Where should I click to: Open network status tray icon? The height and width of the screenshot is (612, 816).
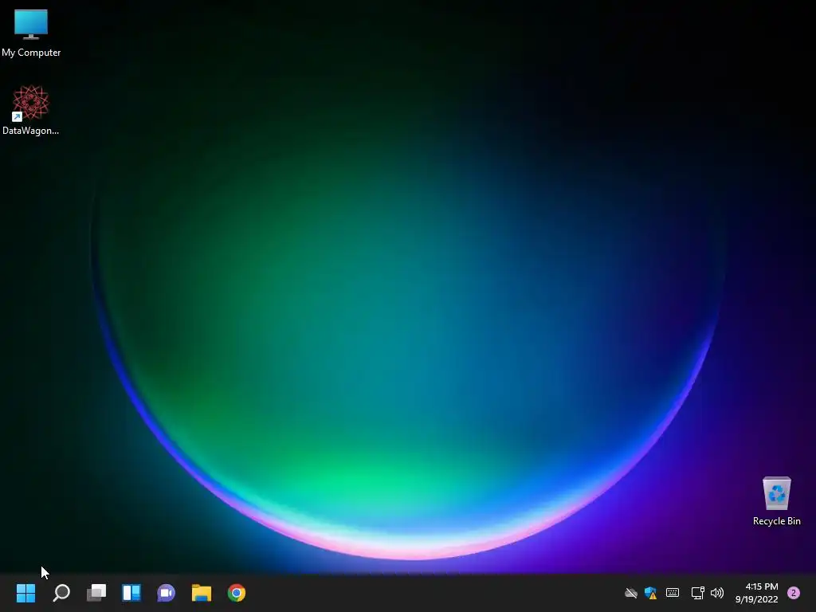point(697,593)
